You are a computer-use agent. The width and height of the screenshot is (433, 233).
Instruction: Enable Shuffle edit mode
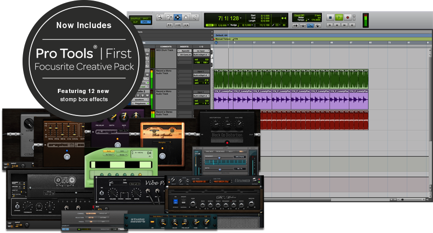(135, 18)
